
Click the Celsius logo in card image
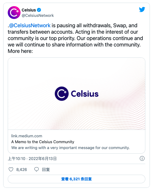click(x=77, y=94)
